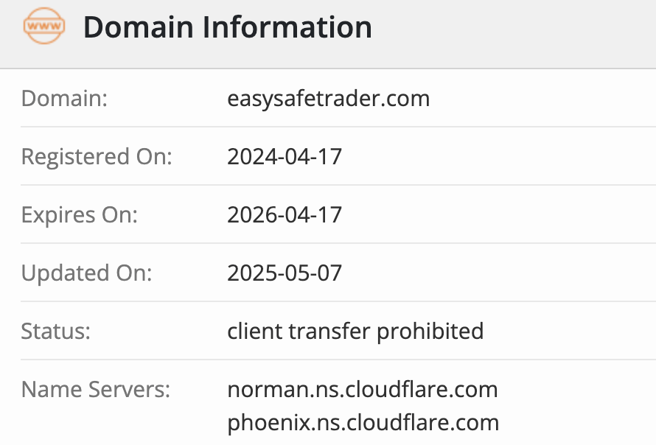The image size is (656, 445).
Task: Click the Name Servers: label
Action: point(96,389)
